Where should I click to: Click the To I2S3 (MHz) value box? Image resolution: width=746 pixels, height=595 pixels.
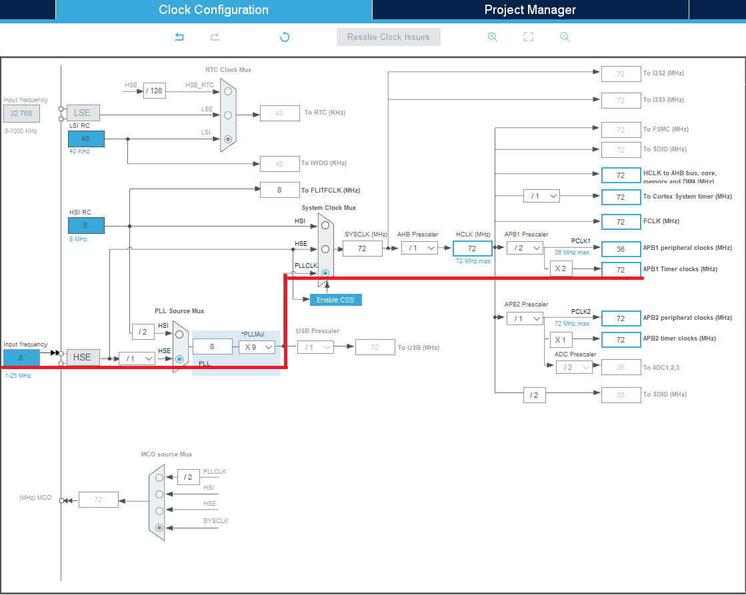point(621,101)
